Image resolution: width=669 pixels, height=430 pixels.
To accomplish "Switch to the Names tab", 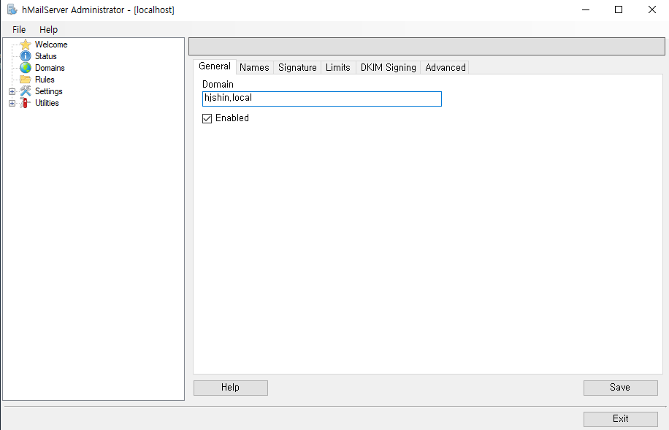I will pos(254,67).
